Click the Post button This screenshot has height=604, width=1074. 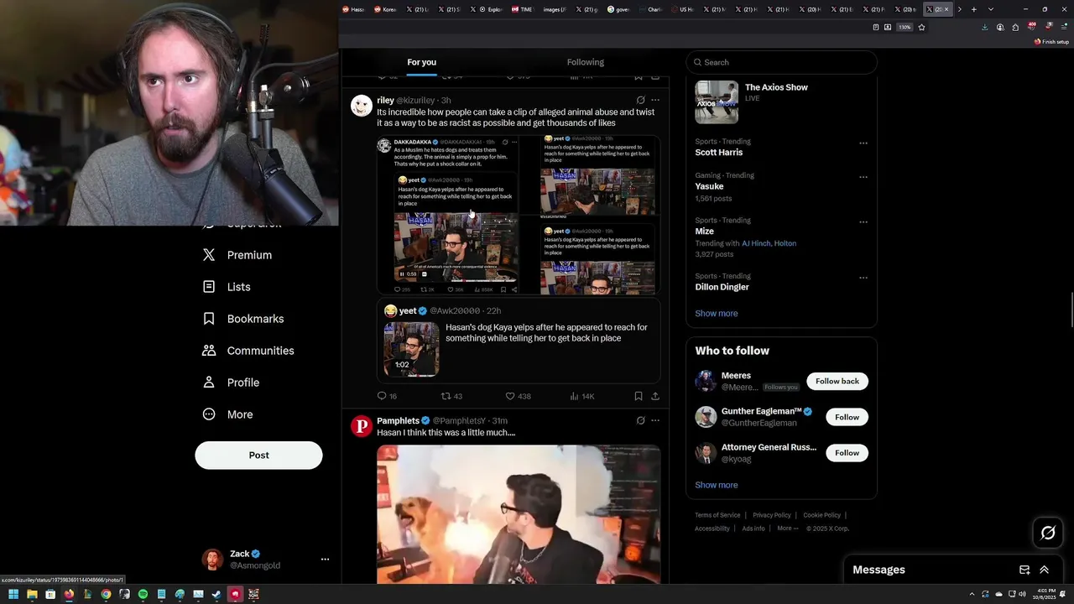[x=258, y=455]
